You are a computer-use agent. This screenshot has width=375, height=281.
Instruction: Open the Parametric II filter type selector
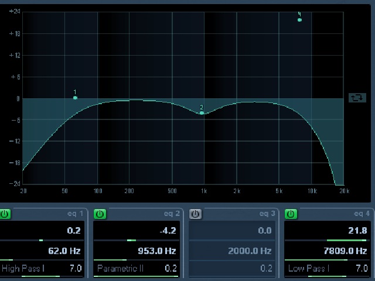click(120, 268)
